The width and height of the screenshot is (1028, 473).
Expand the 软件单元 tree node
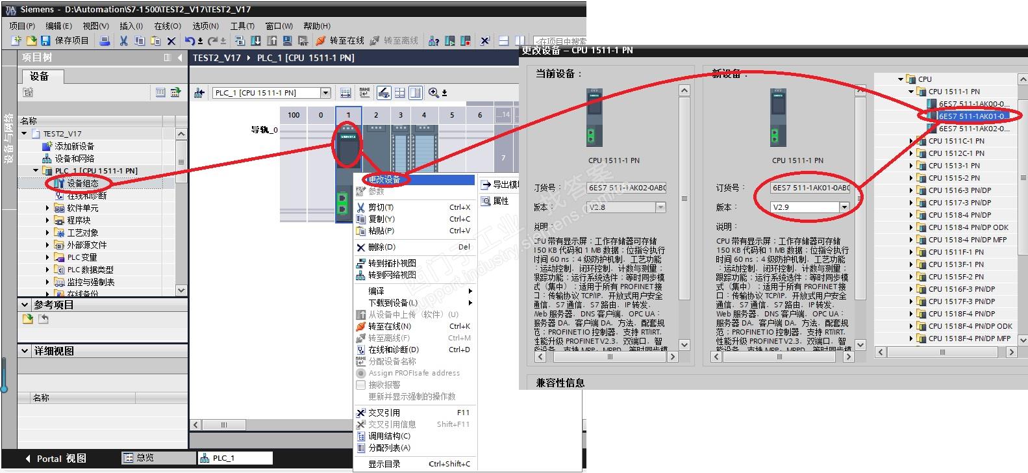[x=47, y=208]
